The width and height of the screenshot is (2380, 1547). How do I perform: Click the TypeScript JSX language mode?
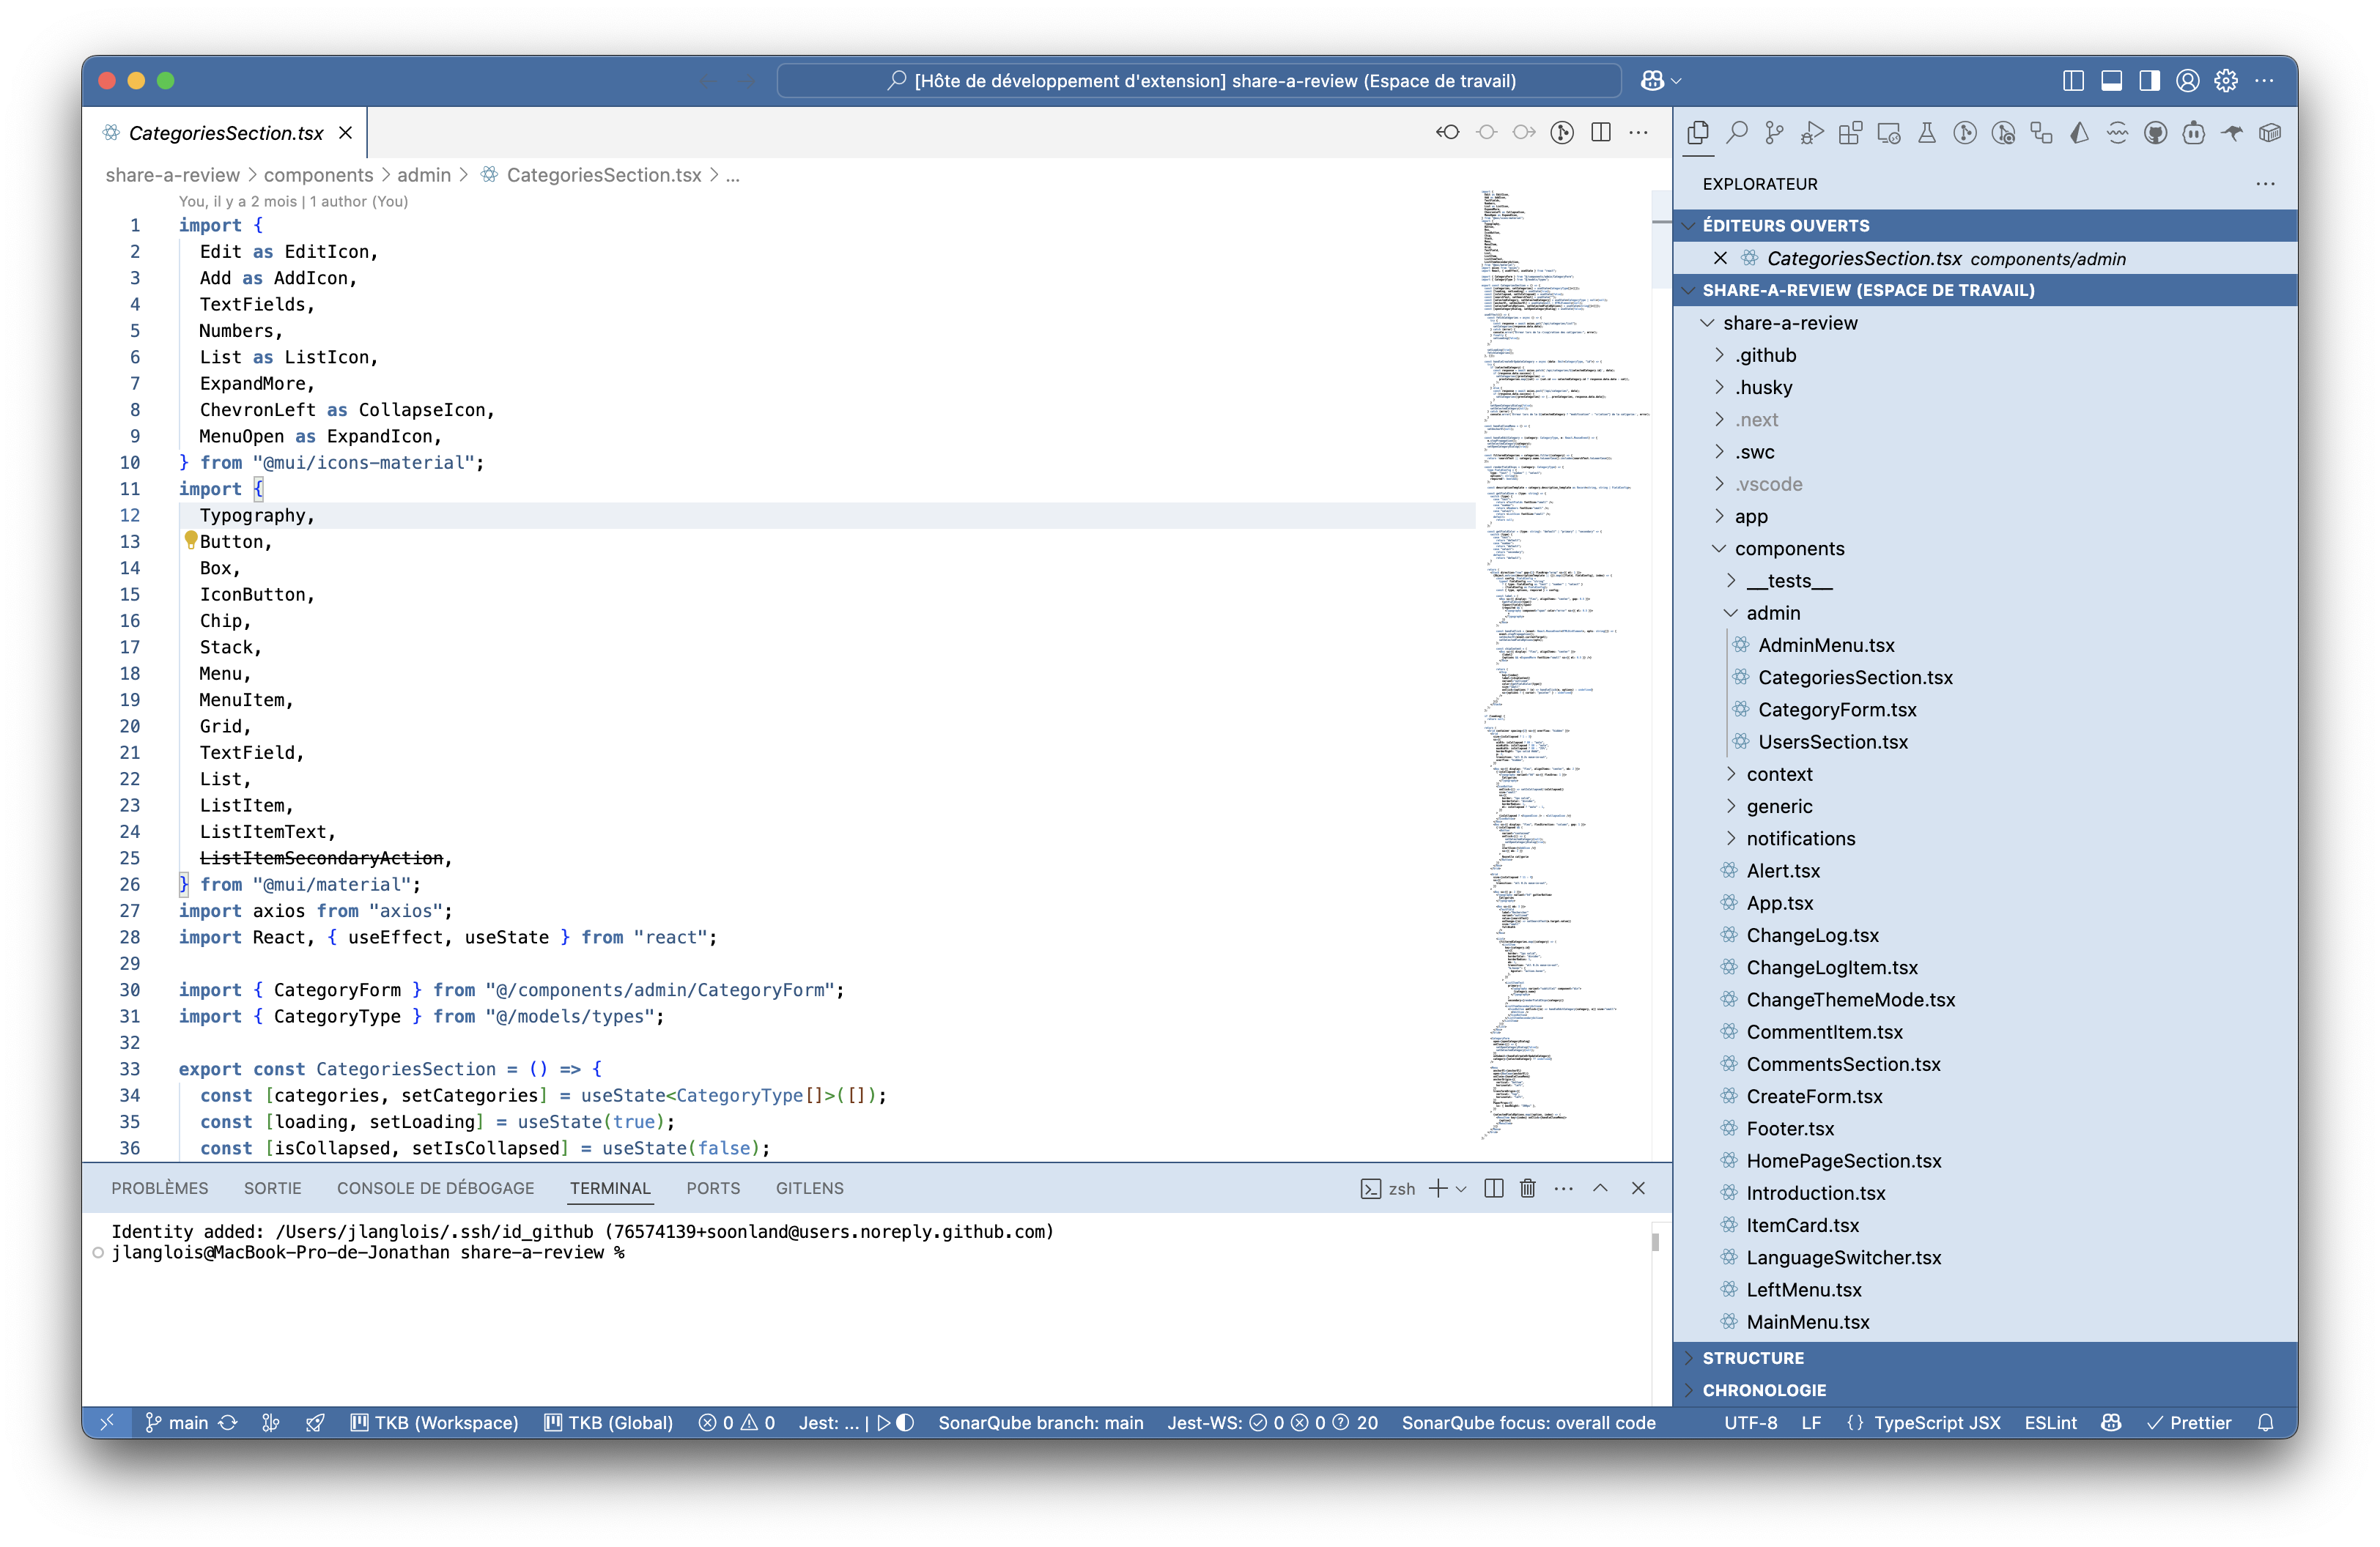(x=1936, y=1423)
